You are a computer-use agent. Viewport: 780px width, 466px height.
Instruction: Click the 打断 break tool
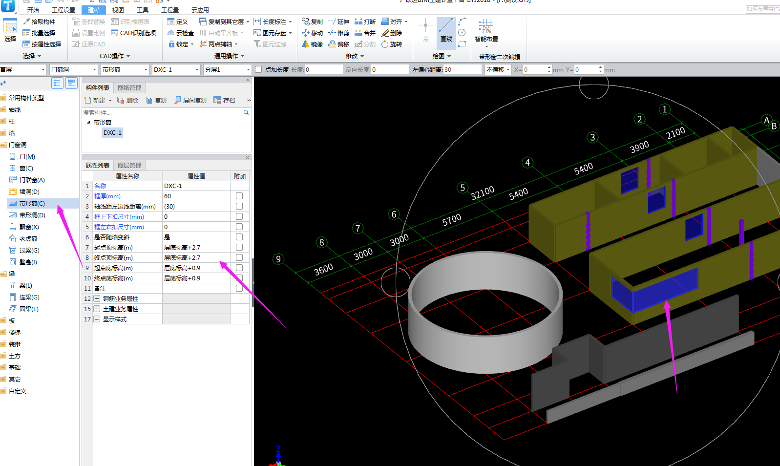tap(365, 21)
